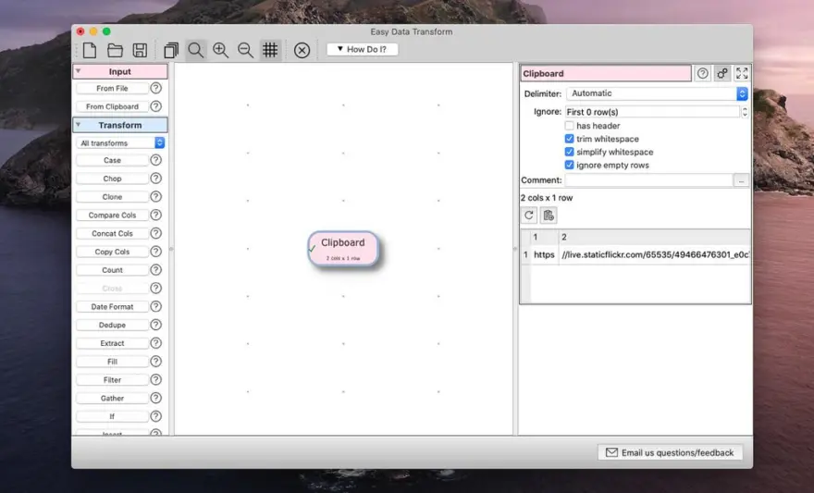Click into the Comment input field
The width and height of the screenshot is (814, 493).
(x=648, y=180)
